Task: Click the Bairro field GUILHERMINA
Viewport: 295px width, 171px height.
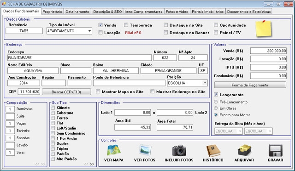Action: pos(116,71)
